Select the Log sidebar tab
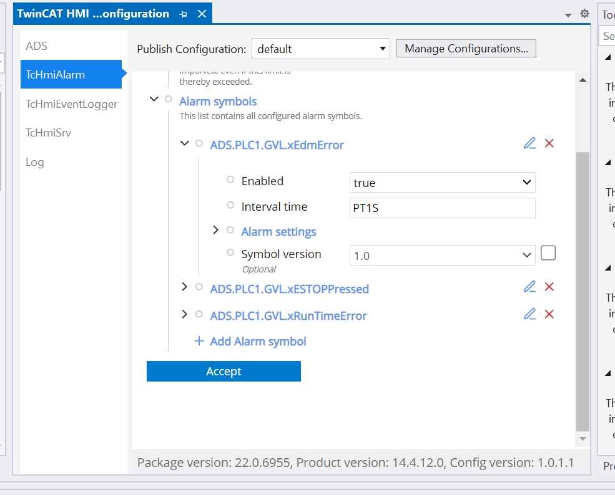Viewport: 615px width, 495px height. click(x=35, y=162)
